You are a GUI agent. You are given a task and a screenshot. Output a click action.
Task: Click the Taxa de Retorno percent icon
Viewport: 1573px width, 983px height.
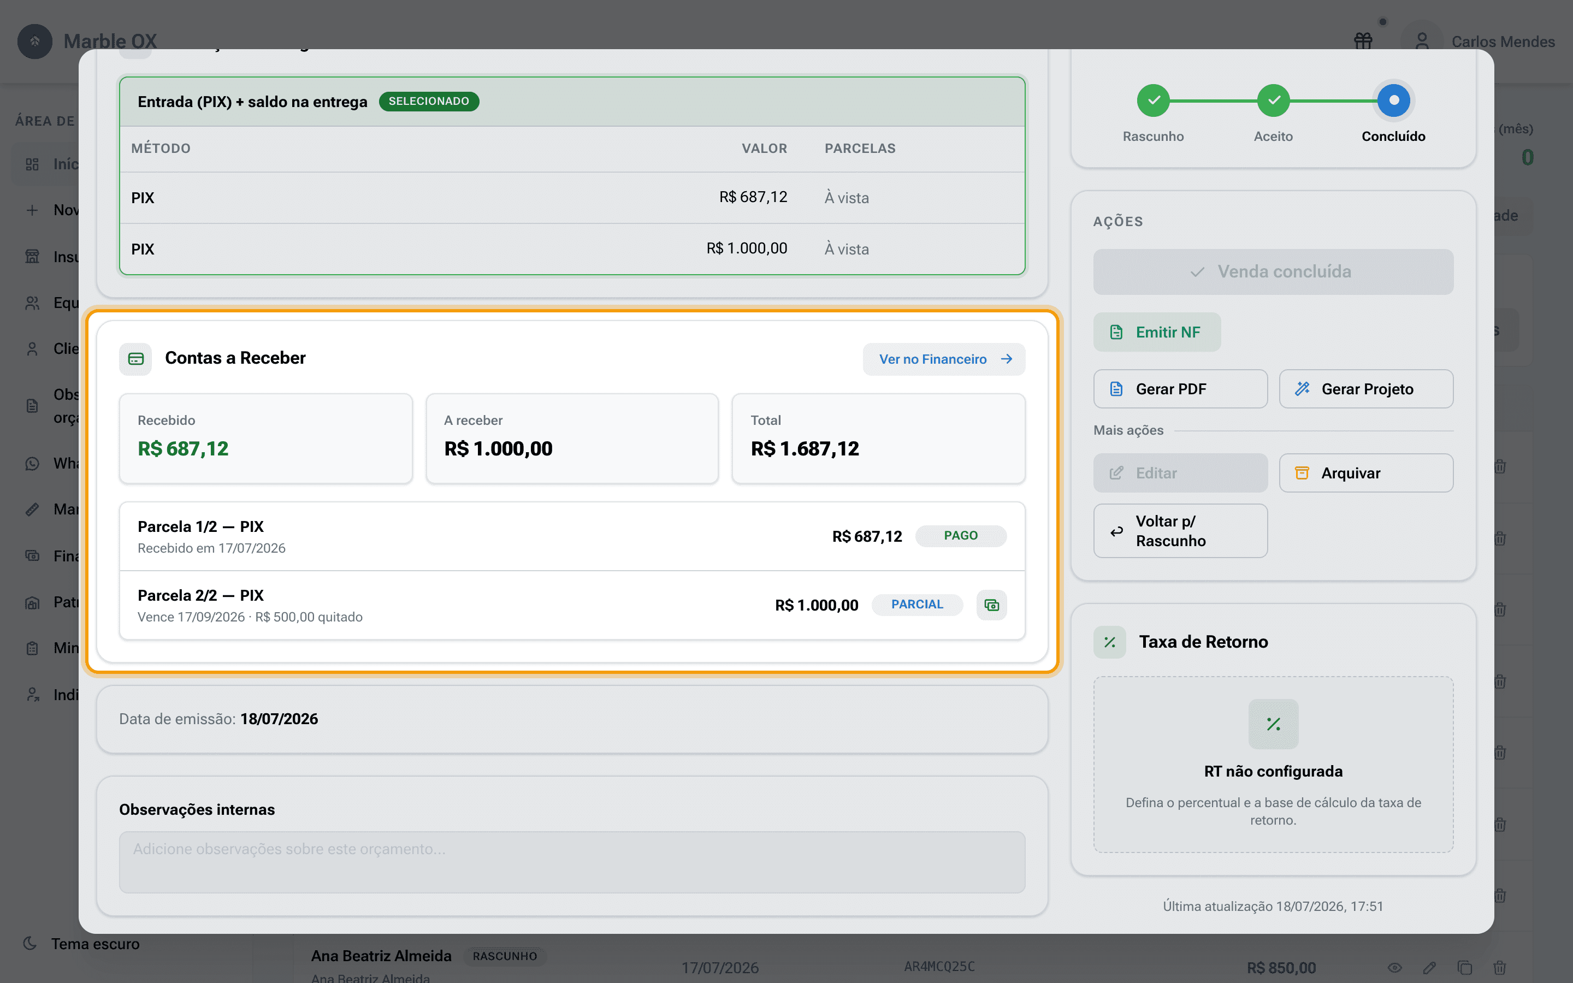point(1109,642)
